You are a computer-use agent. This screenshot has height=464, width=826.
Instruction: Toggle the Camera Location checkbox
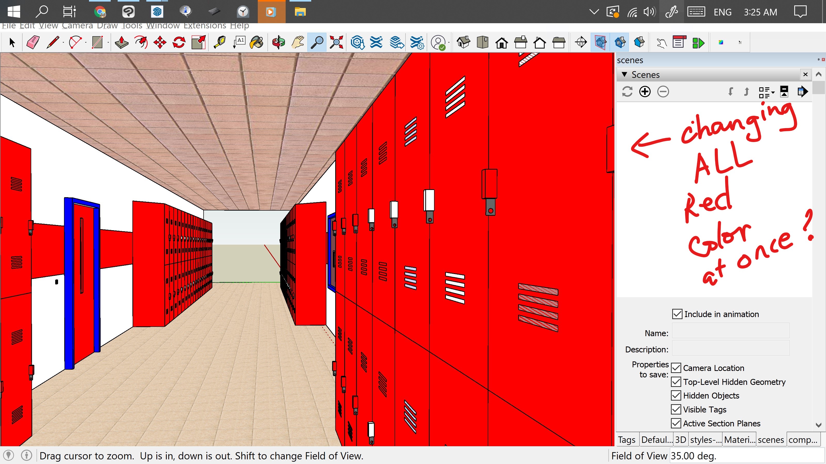(676, 368)
